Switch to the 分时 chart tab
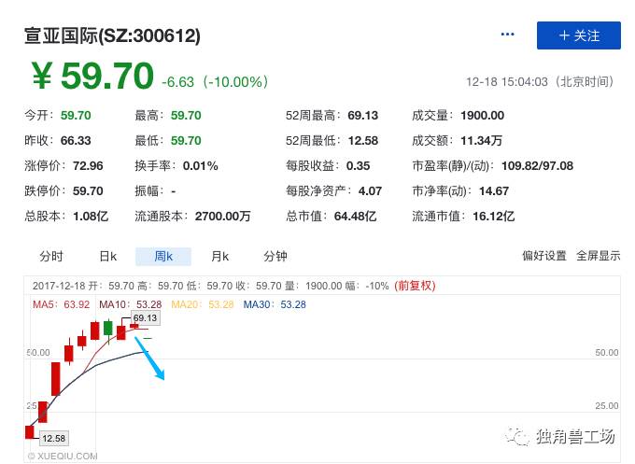Viewport: 635px width, 464px height. 51,257
